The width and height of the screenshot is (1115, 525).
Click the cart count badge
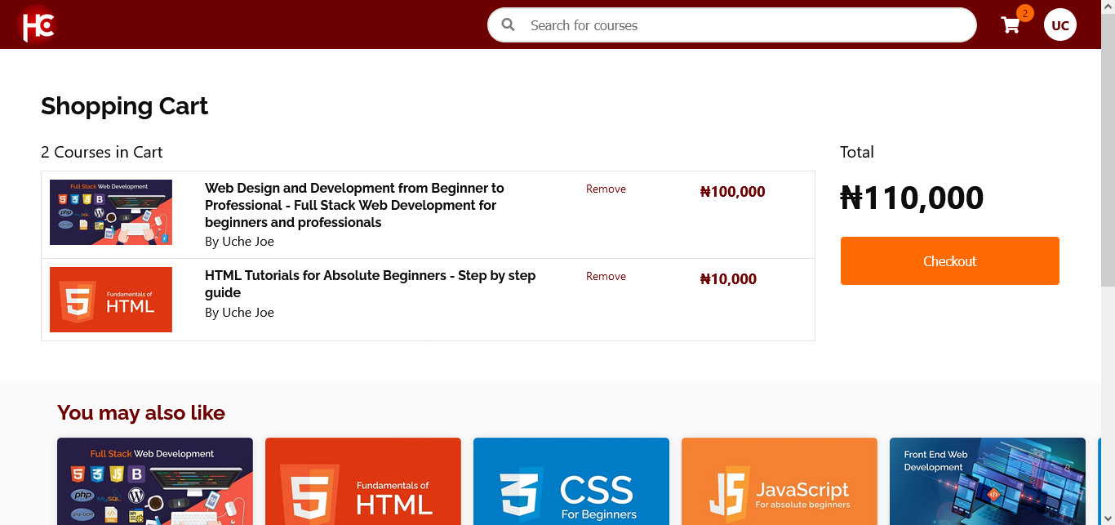coord(1024,13)
